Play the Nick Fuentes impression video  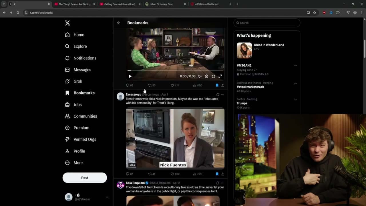[175, 138]
